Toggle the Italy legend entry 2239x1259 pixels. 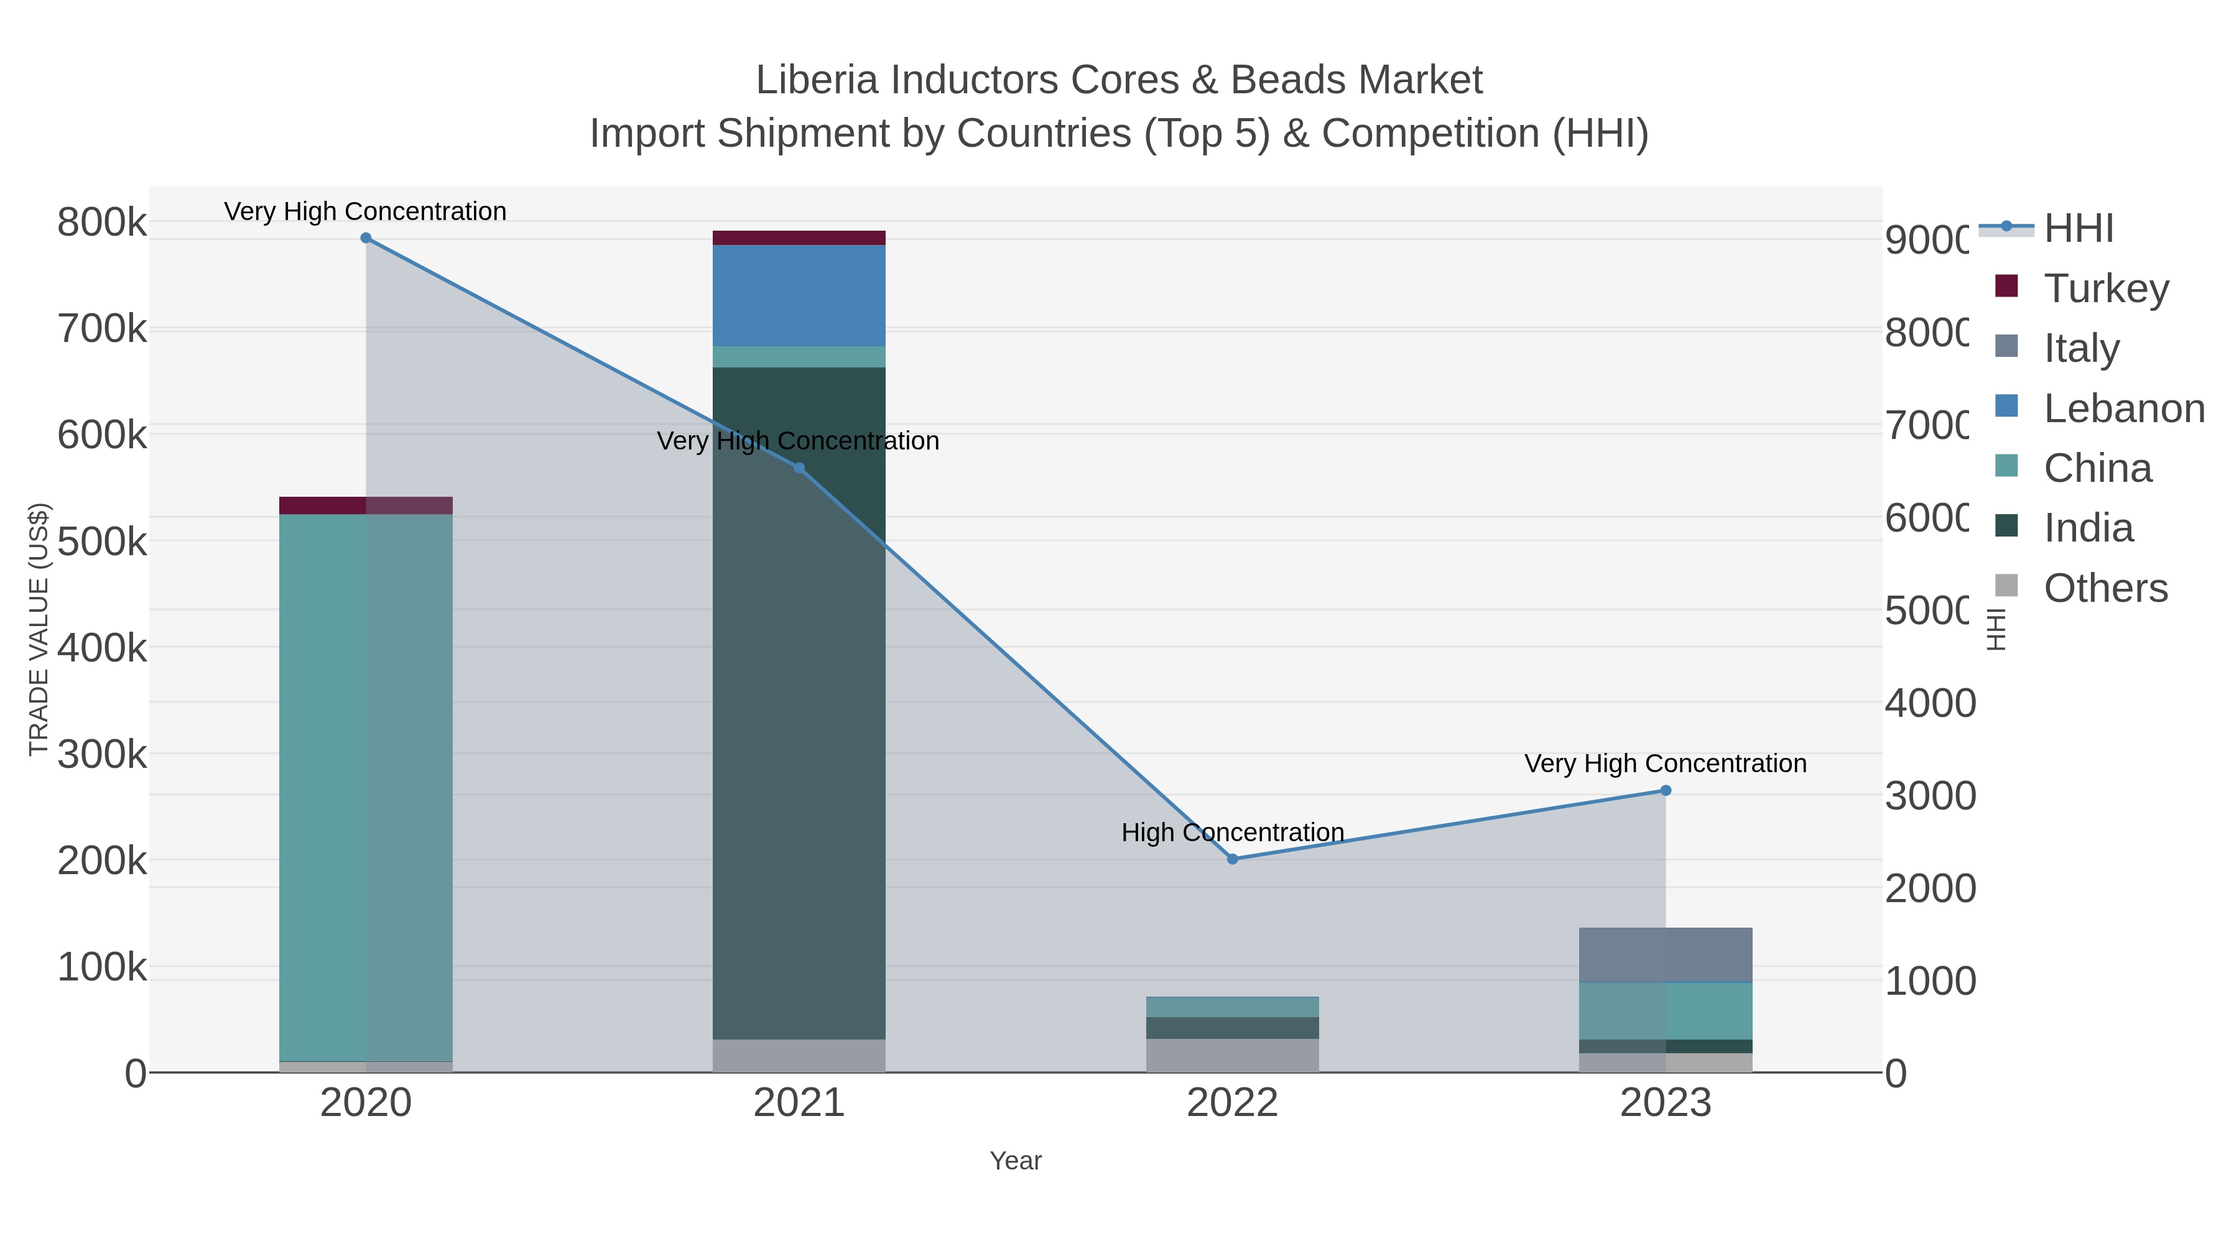(2057, 348)
